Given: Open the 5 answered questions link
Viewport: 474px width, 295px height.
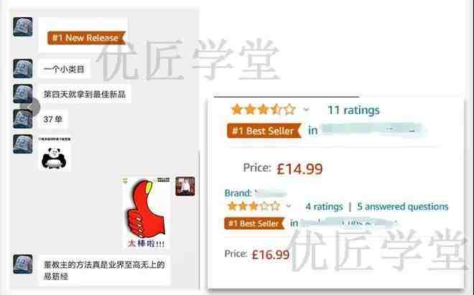Looking at the screenshot, I should [402, 207].
